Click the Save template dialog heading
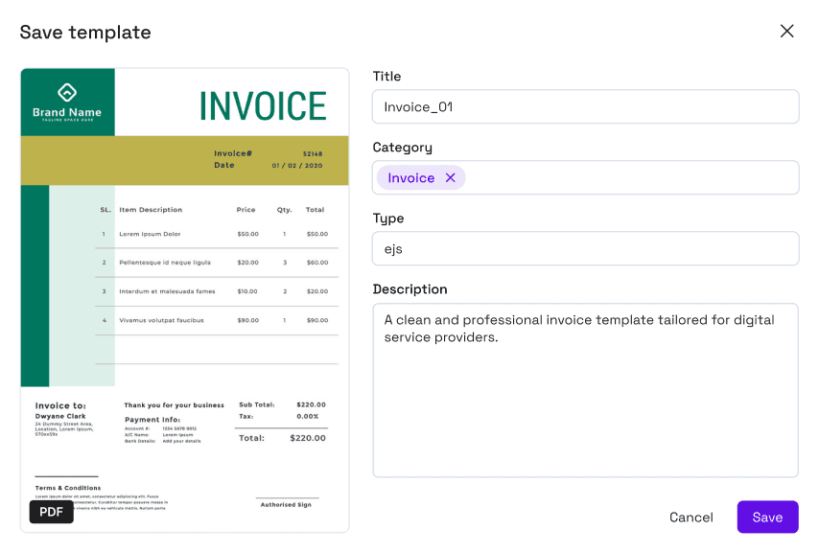The height and width of the screenshot is (553, 819). point(85,33)
